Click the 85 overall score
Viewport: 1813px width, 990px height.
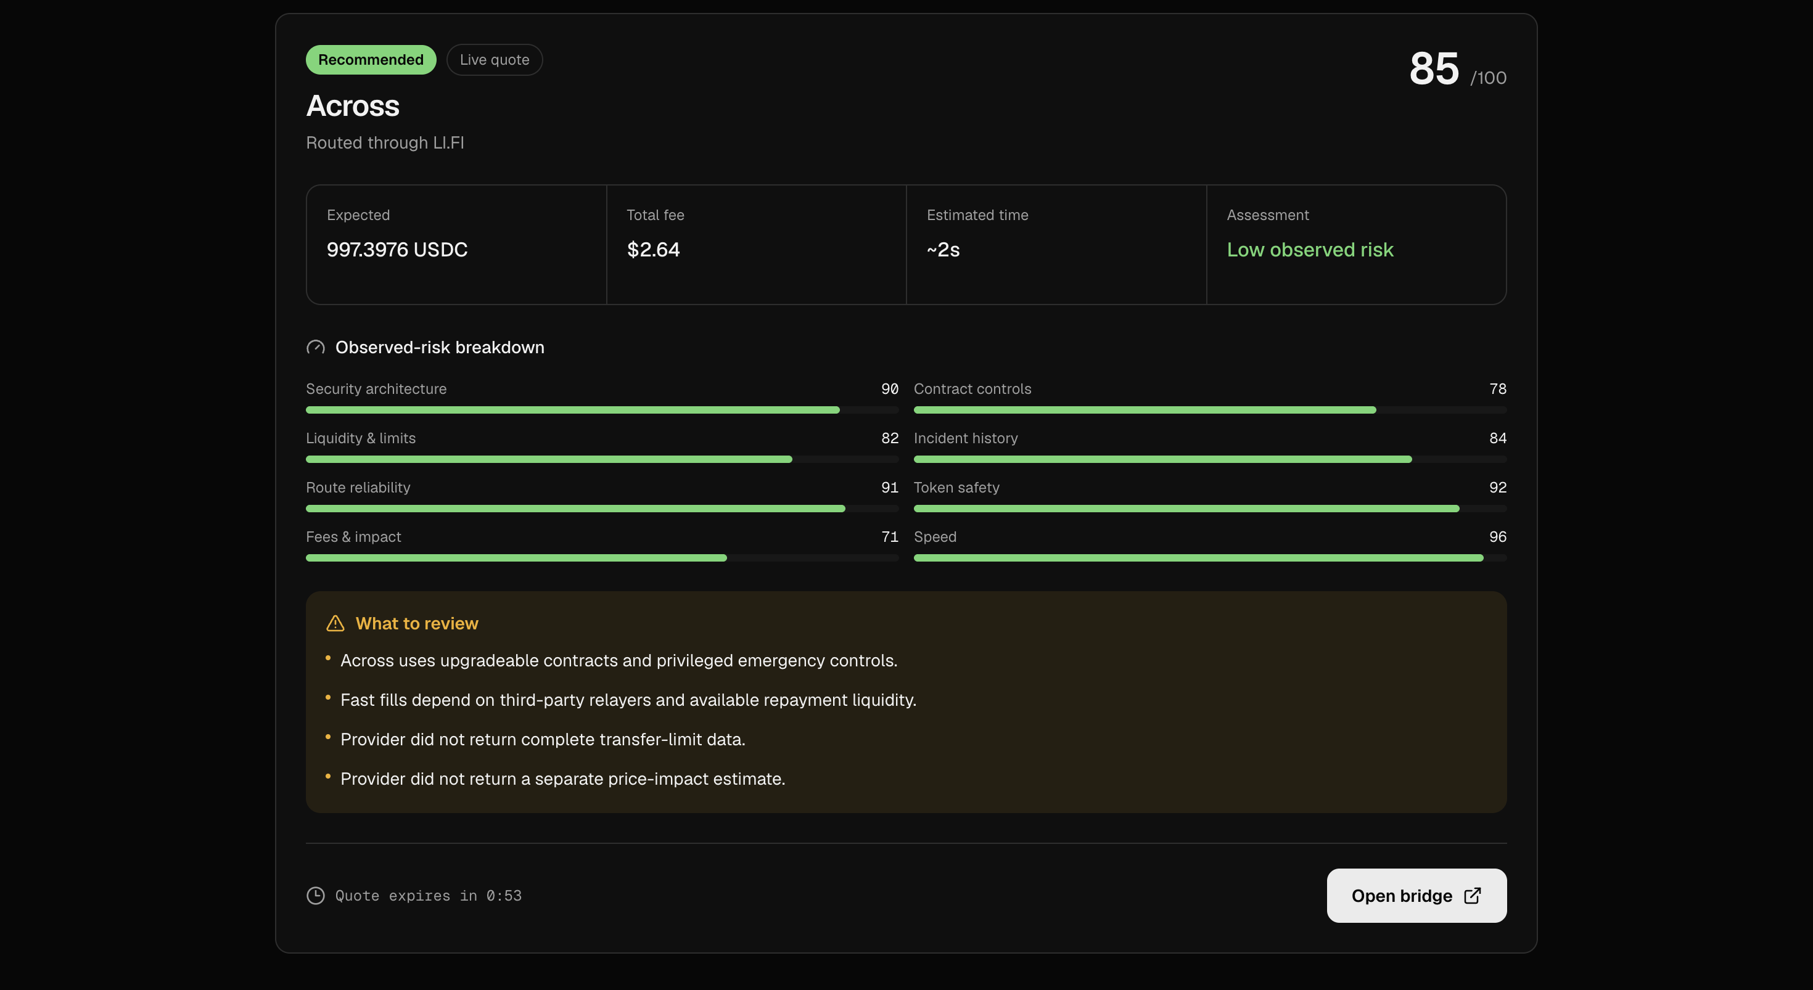click(1434, 69)
